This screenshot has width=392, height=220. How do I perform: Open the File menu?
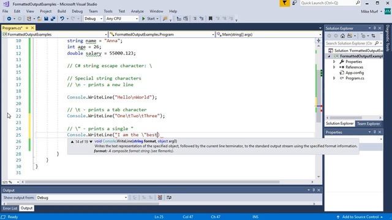click(6, 11)
